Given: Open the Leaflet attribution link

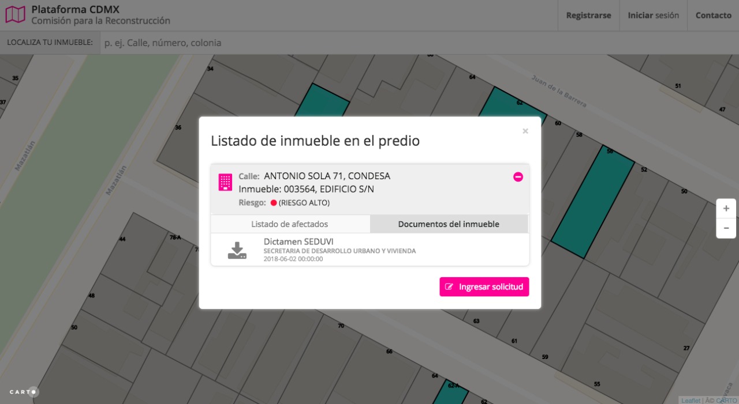Looking at the screenshot, I should pos(691,401).
